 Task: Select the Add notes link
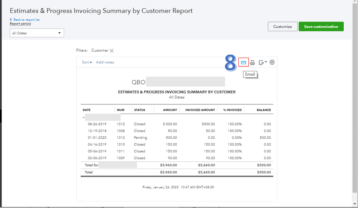[105, 62]
